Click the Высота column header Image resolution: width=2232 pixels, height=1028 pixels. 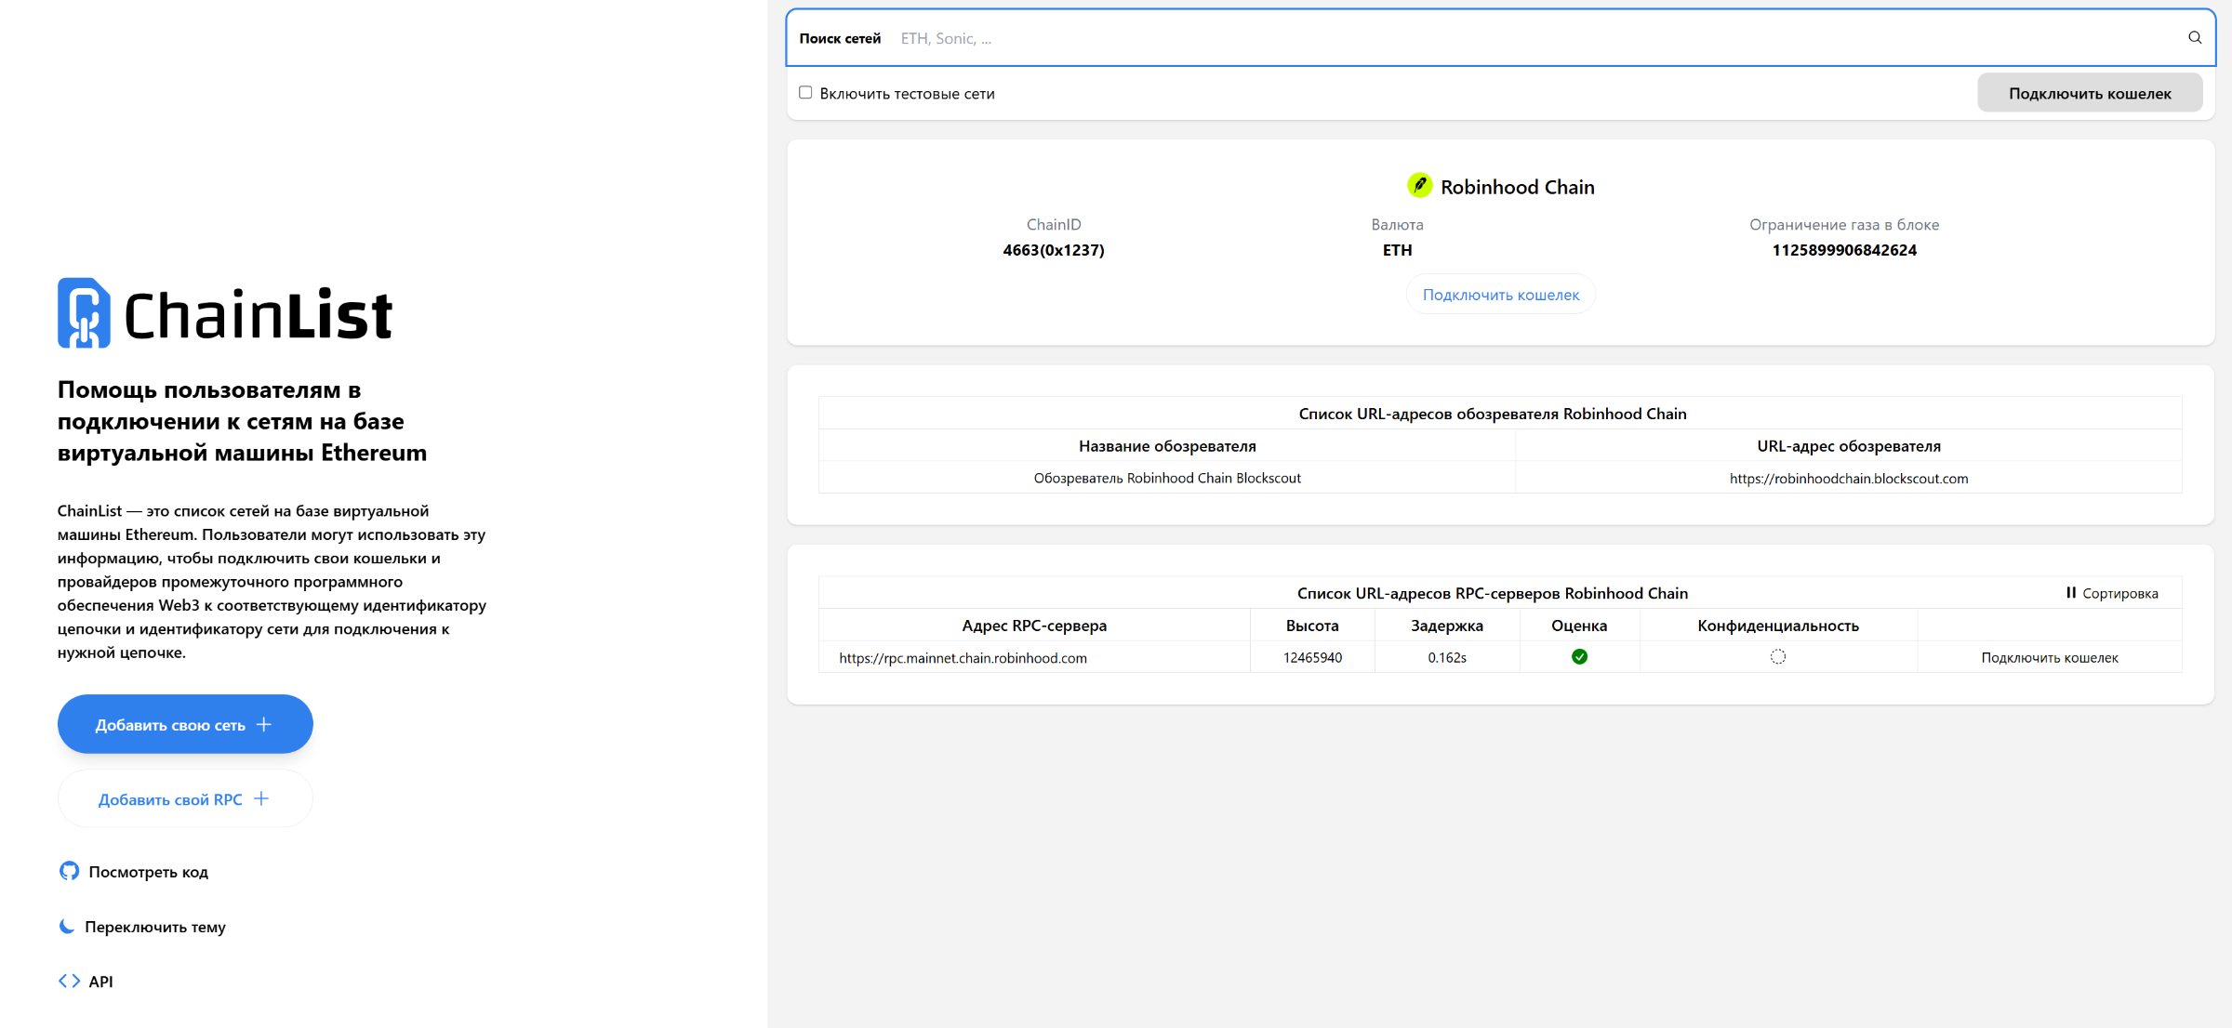[x=1312, y=626]
